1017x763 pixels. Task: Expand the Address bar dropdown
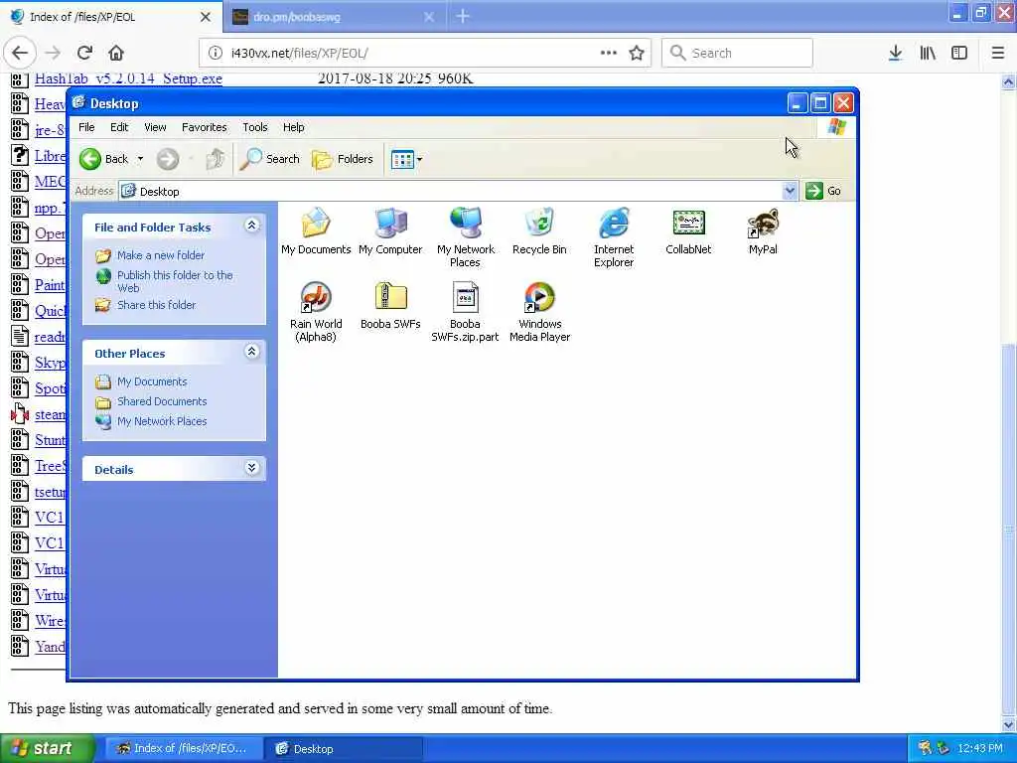click(x=790, y=191)
